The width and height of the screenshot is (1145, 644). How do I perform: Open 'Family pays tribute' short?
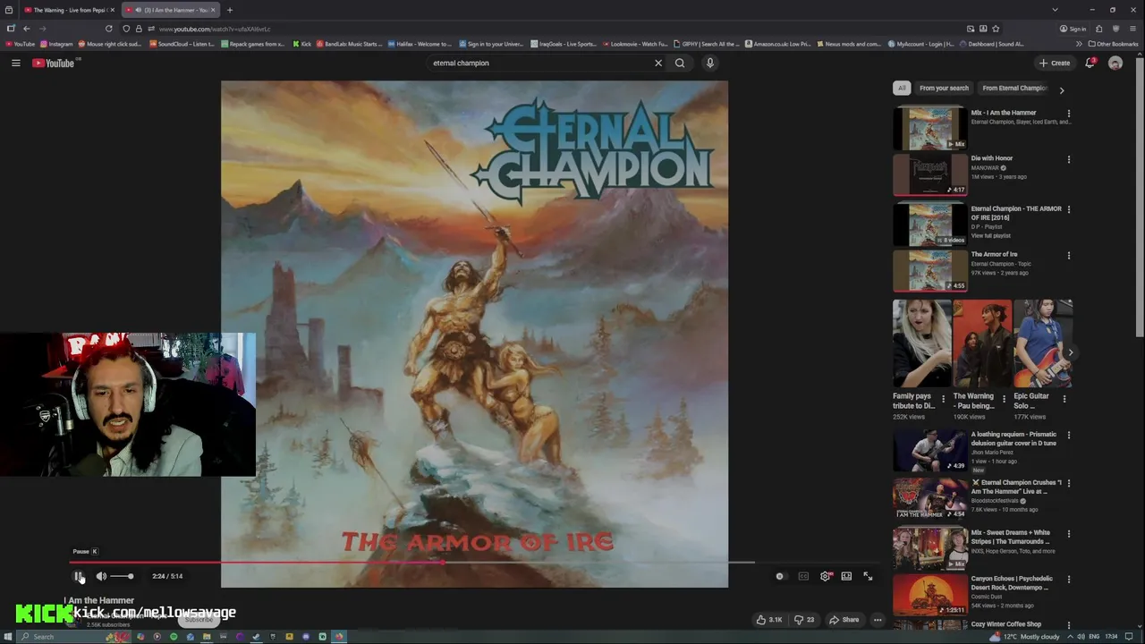(921, 344)
